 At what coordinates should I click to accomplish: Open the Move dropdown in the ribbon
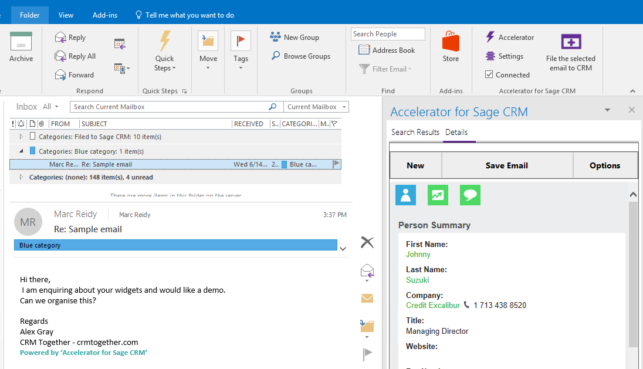208,50
